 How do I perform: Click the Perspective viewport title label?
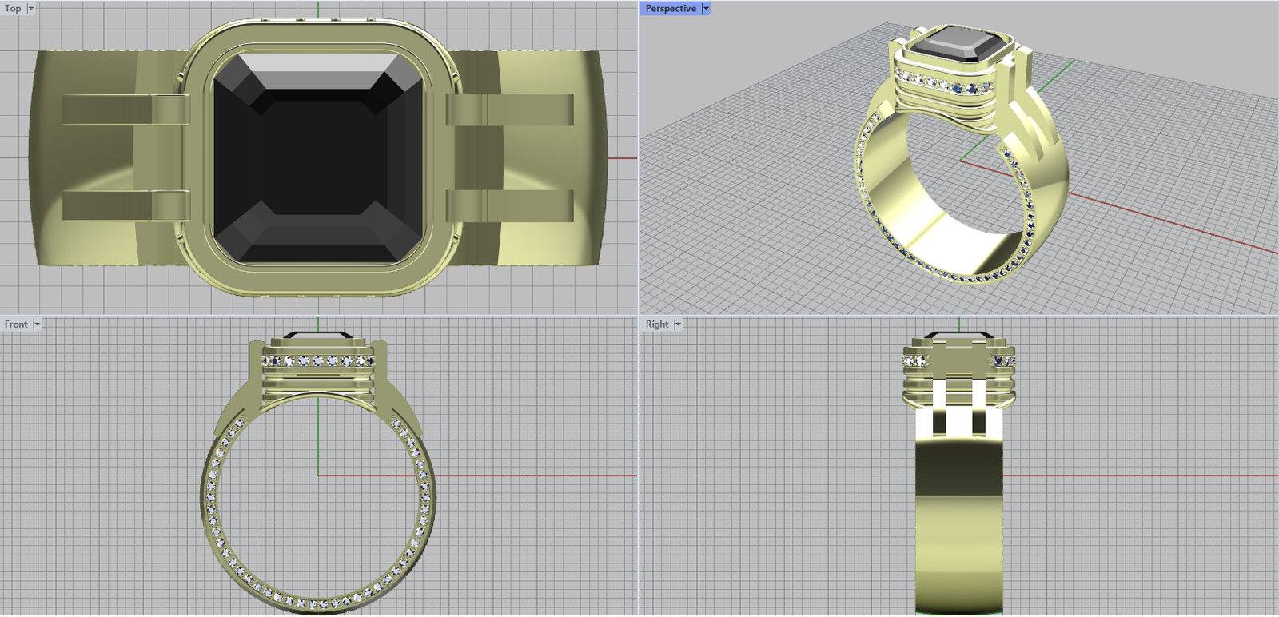coord(670,9)
